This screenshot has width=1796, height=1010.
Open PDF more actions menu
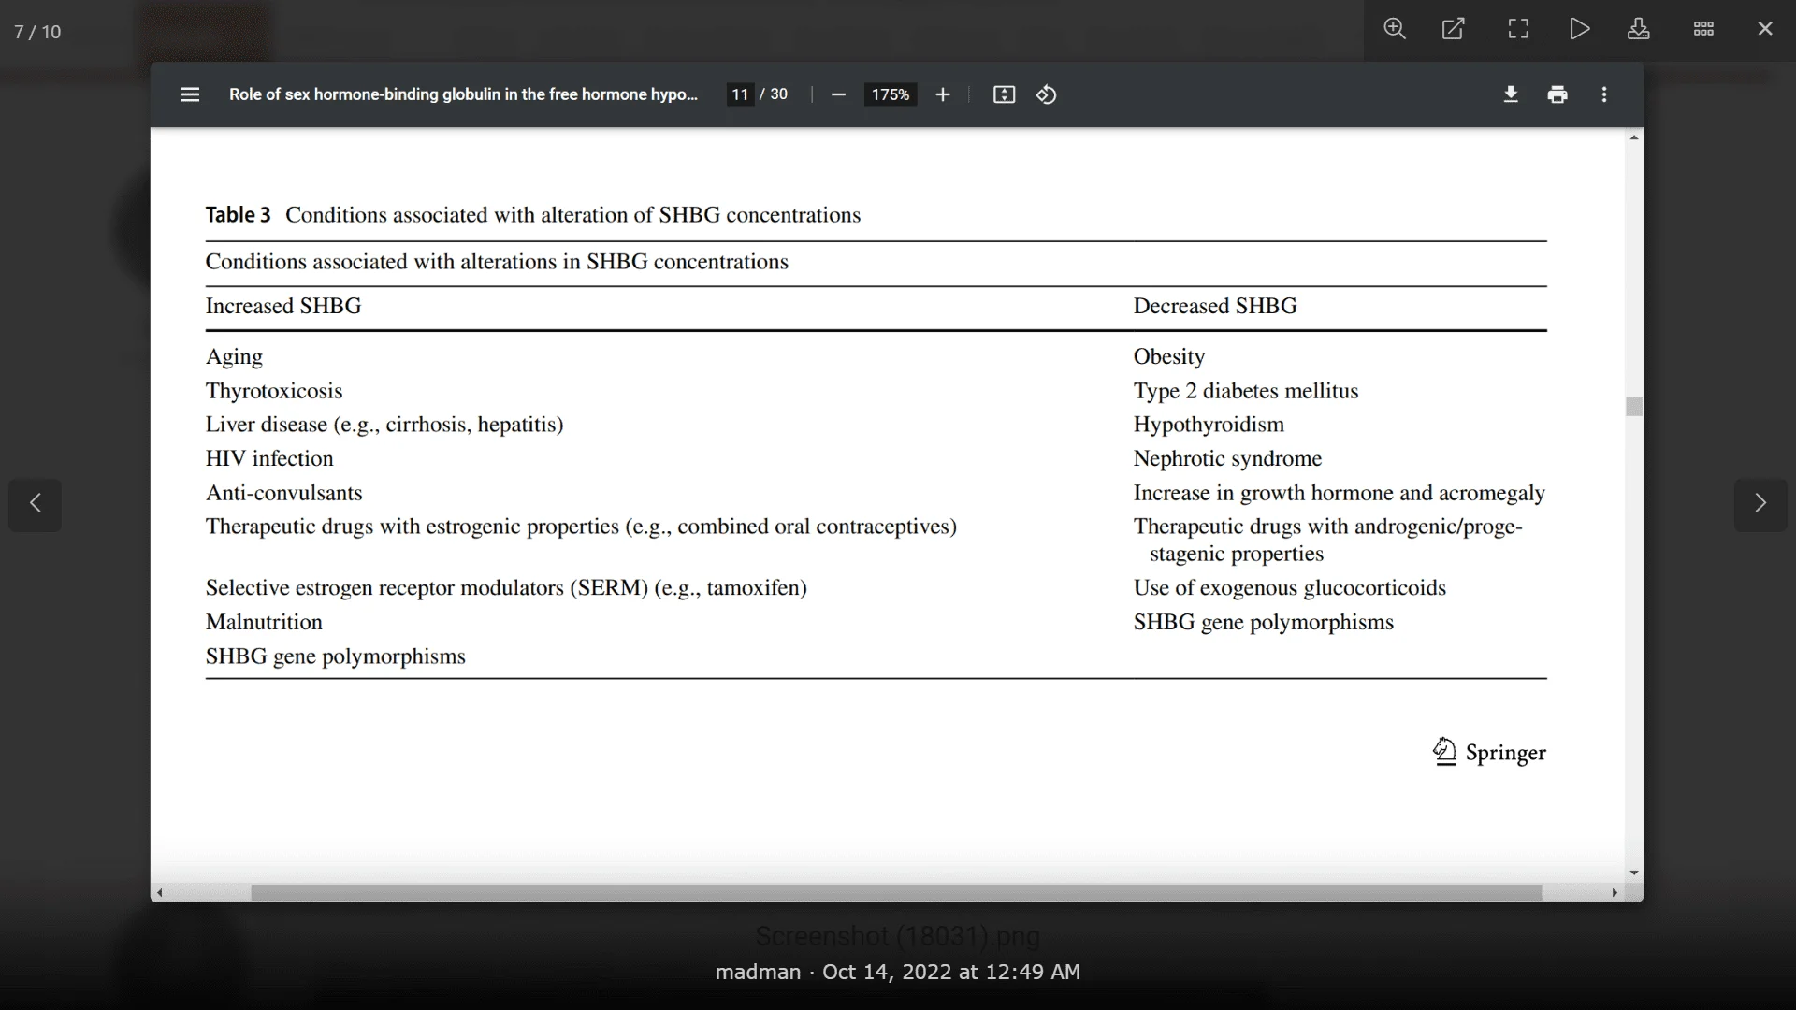pos(1604,94)
